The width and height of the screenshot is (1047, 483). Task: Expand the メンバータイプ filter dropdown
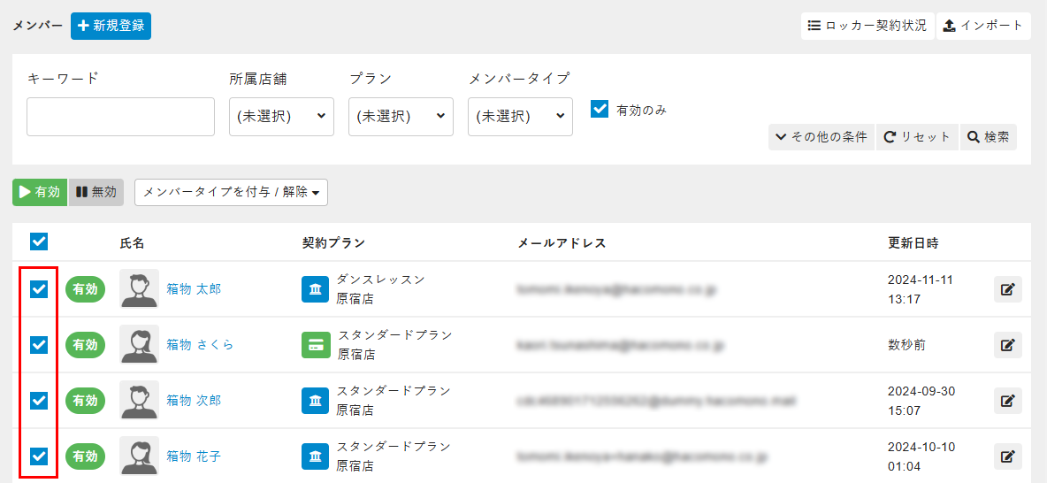point(520,116)
